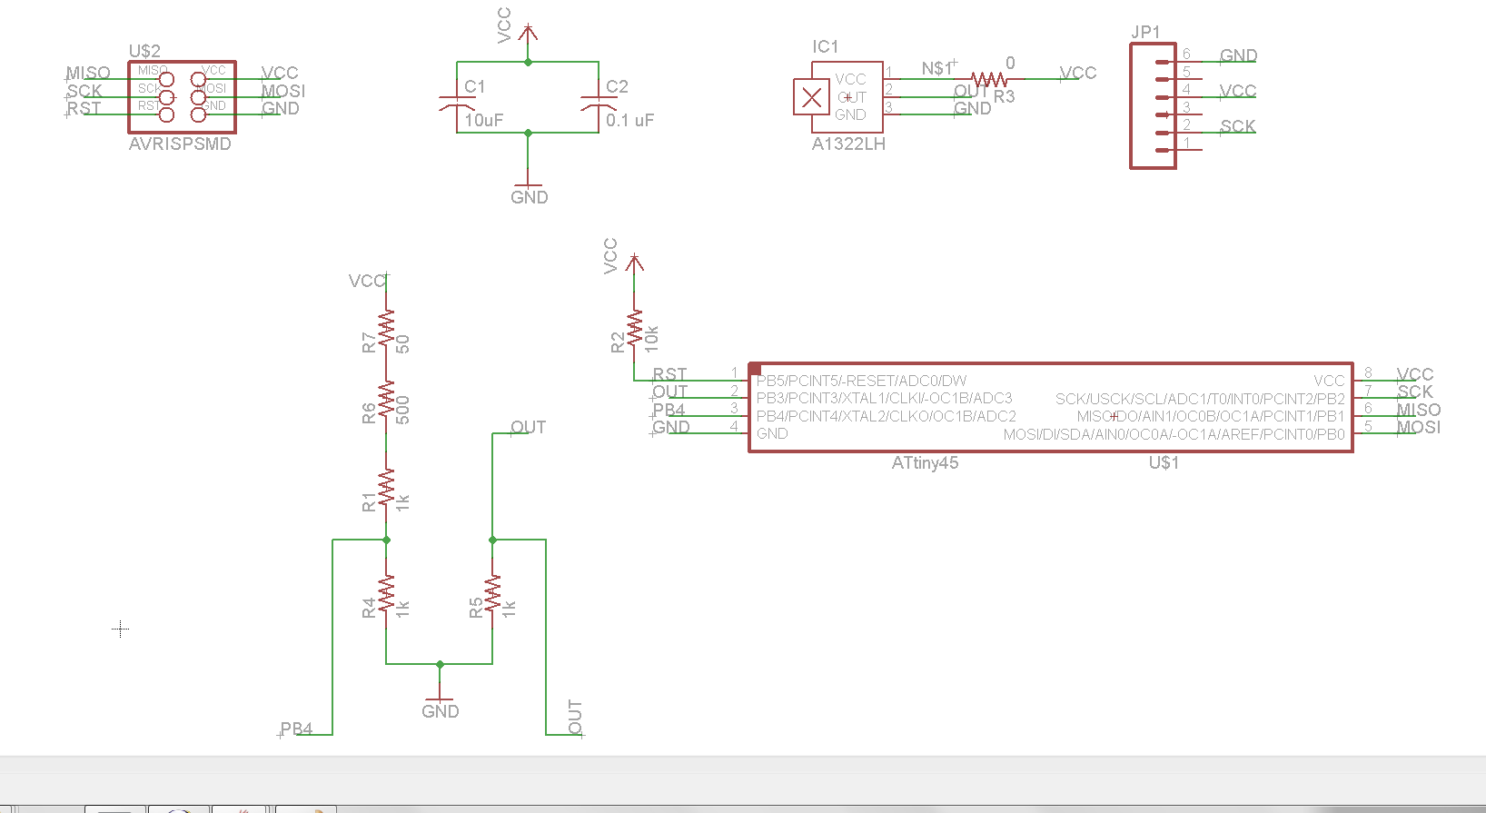Screen dimensions: 1486x813
Task: Click the AVRISPSMD value label
Action: tap(180, 144)
